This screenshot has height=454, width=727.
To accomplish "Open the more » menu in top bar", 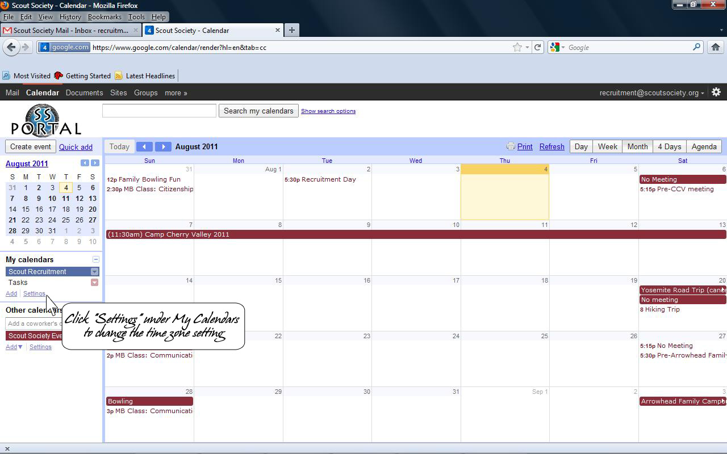I will [176, 93].
